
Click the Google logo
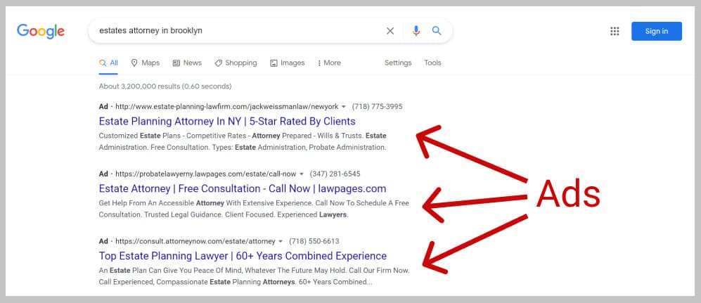click(41, 31)
